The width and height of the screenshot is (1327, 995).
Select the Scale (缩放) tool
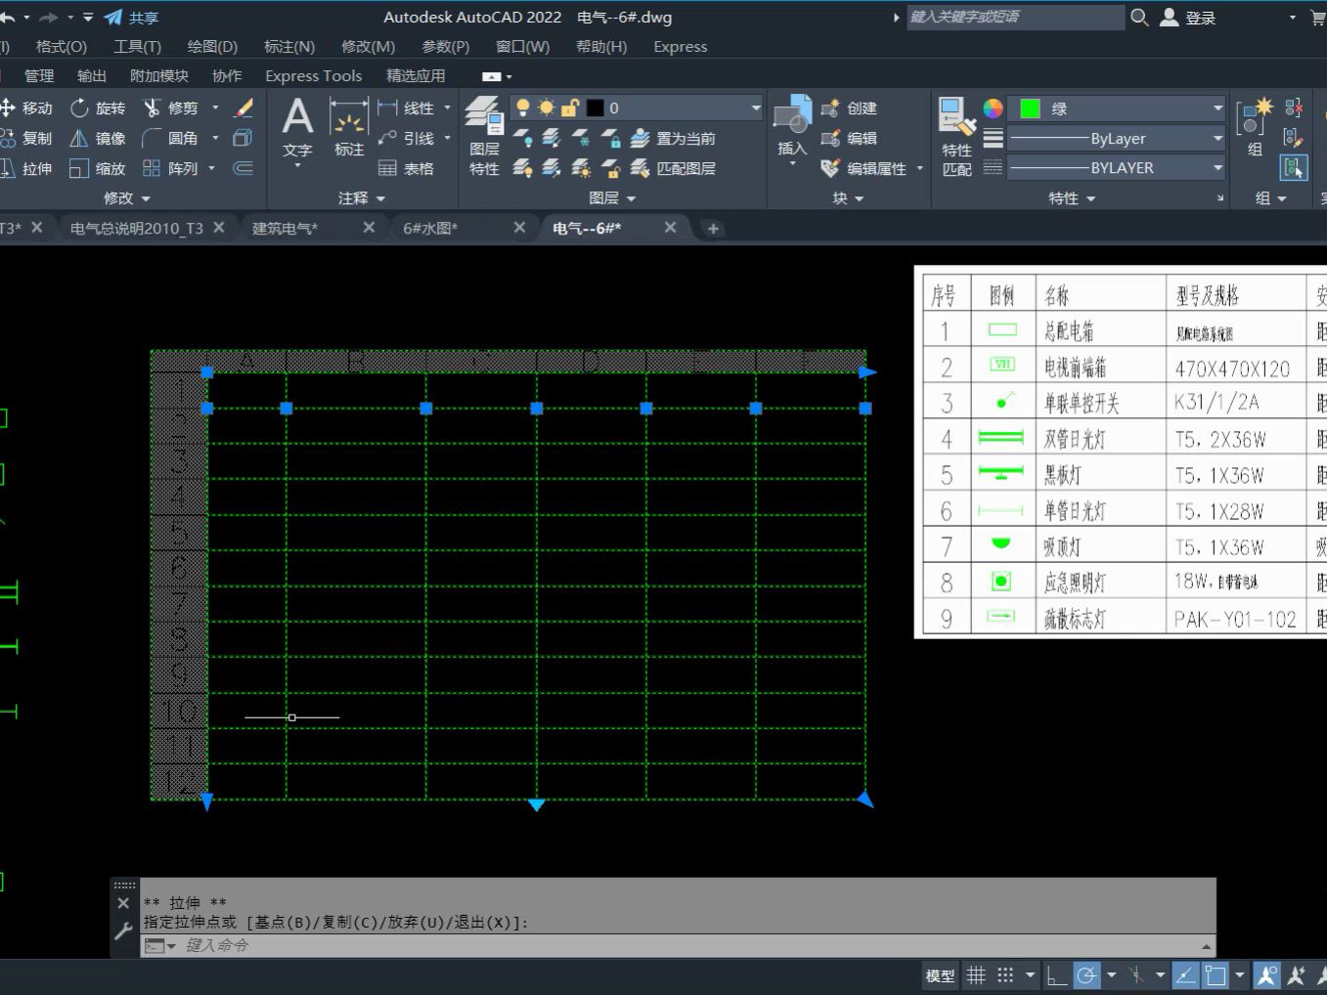tap(98, 168)
